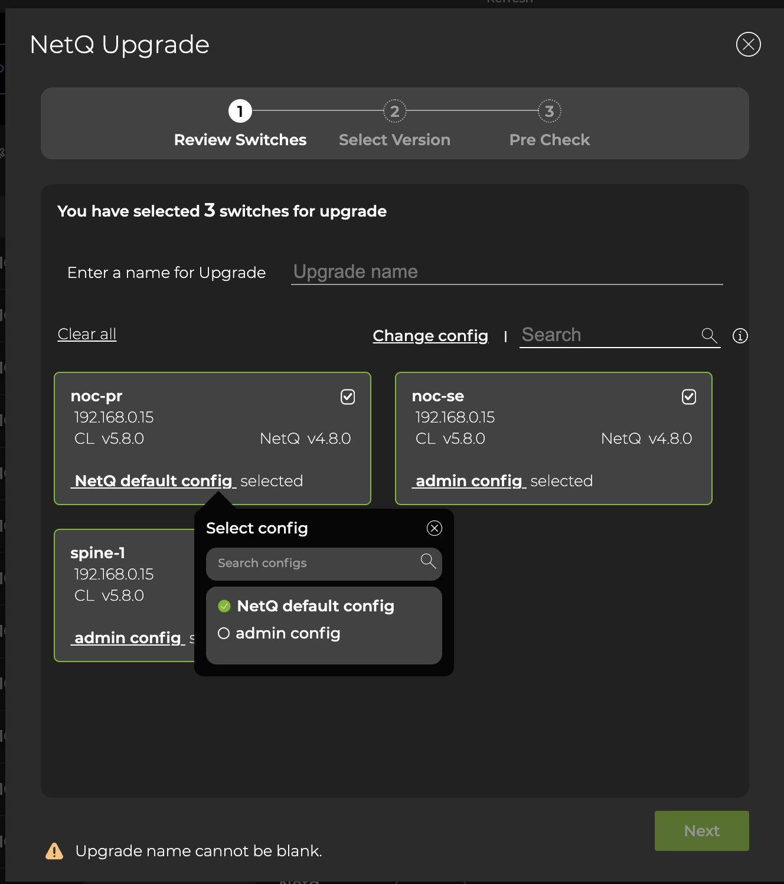Screen dimensions: 784x884
Task: Click the Clear all link
Action: pos(86,334)
